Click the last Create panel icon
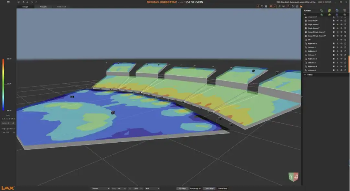The width and height of the screenshot is (350, 191). point(345,10)
